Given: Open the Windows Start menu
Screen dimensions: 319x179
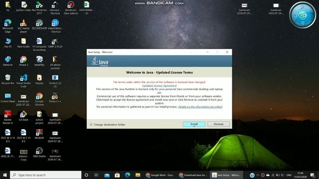Looking at the screenshot, I should [x=5, y=175].
